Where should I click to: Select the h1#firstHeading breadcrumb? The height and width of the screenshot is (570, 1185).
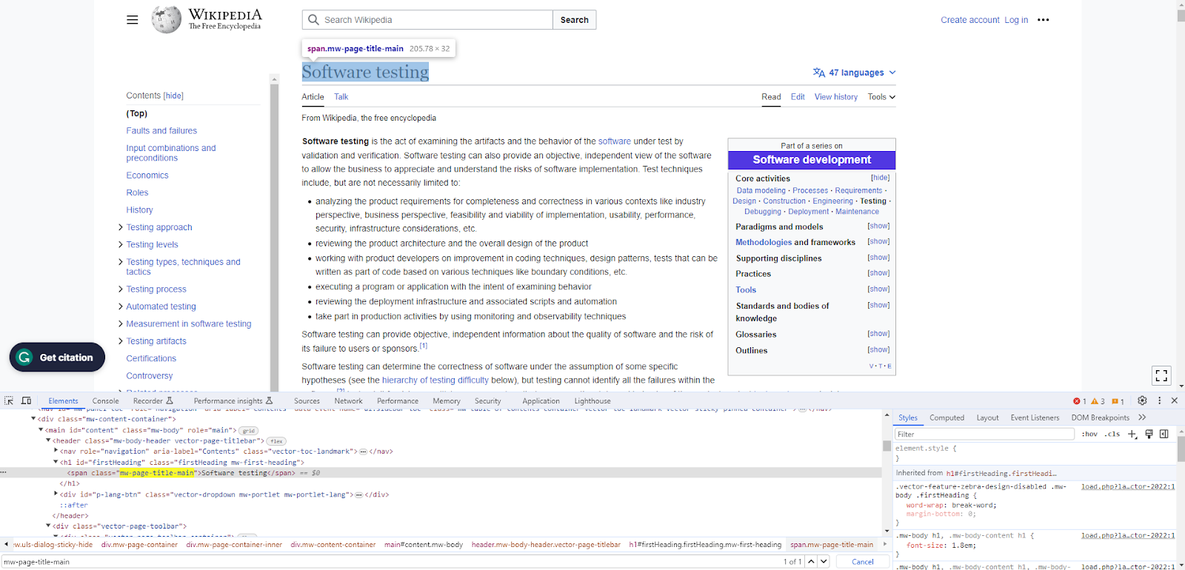pos(705,545)
